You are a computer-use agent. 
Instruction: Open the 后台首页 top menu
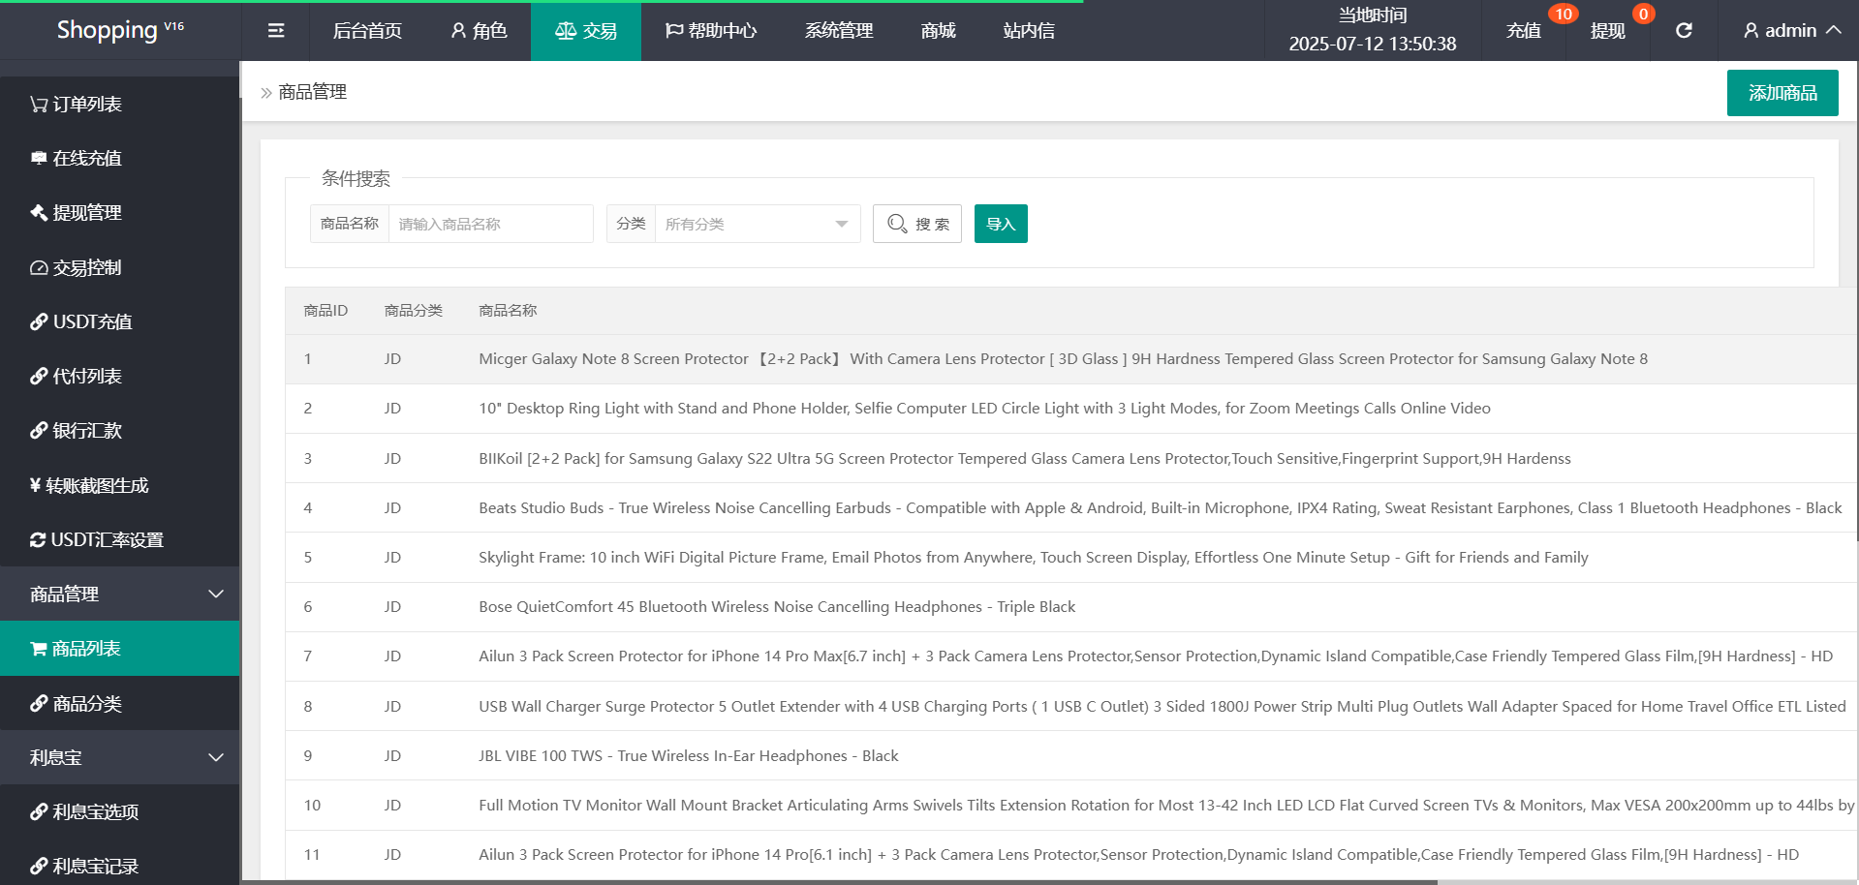367,31
